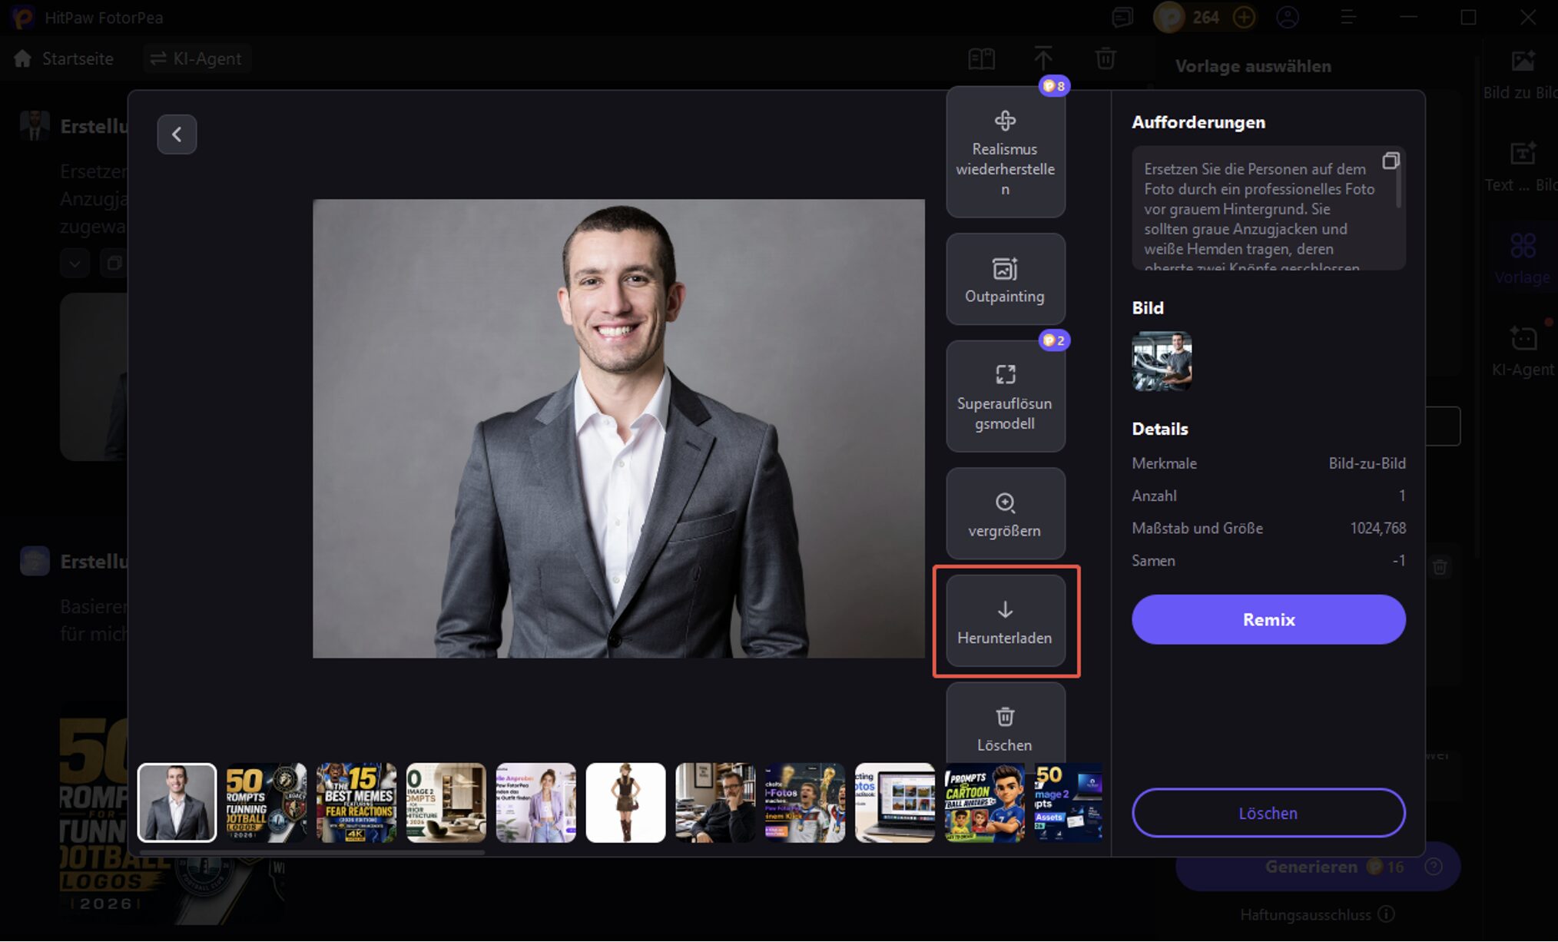Screen dimensions: 1558x942
Task: Open the user account profile icon
Action: pos(1288,17)
